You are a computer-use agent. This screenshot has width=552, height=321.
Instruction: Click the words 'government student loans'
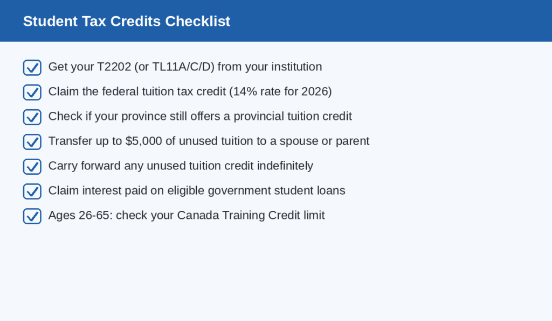[277, 191]
